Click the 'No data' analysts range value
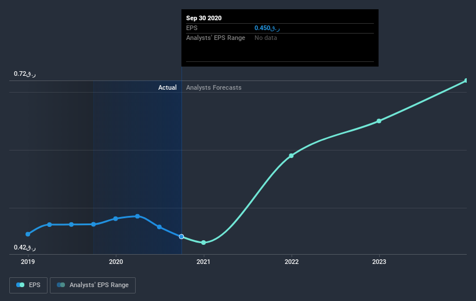The image size is (476, 301). pyautogui.click(x=266, y=38)
